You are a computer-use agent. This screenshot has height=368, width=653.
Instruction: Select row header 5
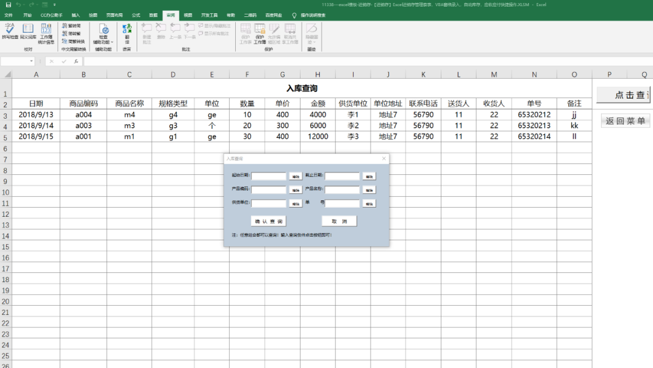(5, 137)
